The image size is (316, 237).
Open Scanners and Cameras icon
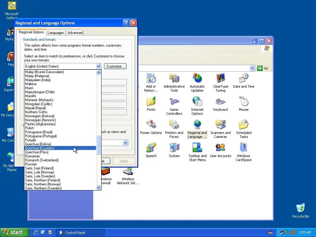pos(220,125)
